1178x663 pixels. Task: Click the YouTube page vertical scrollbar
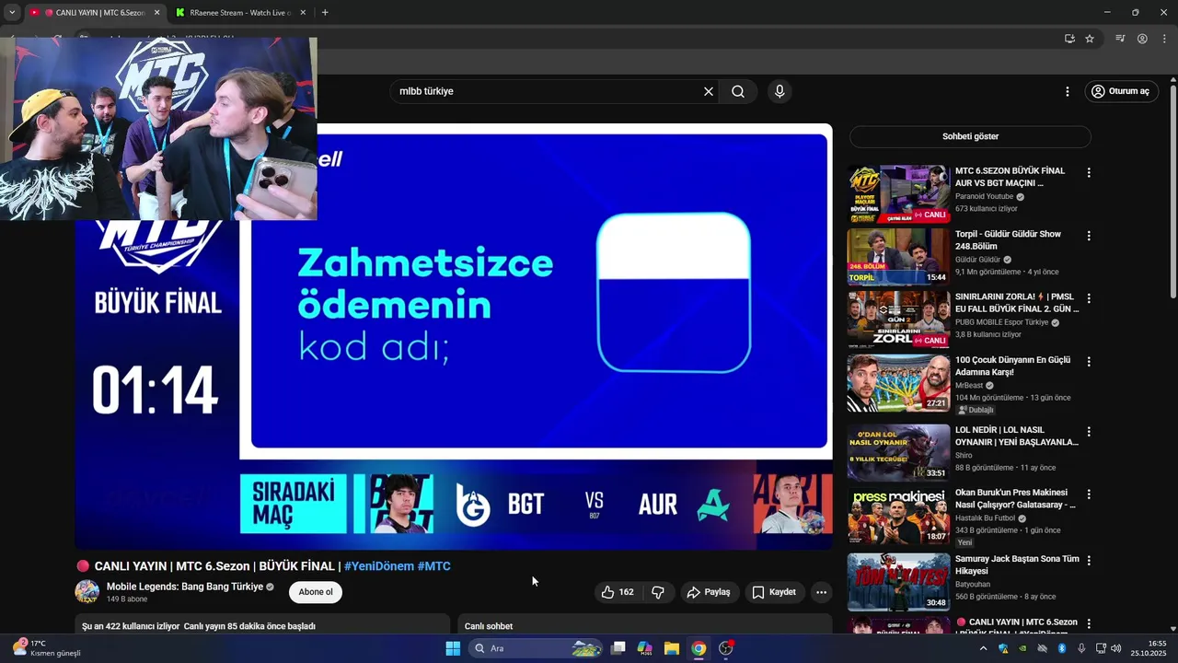point(1173,192)
